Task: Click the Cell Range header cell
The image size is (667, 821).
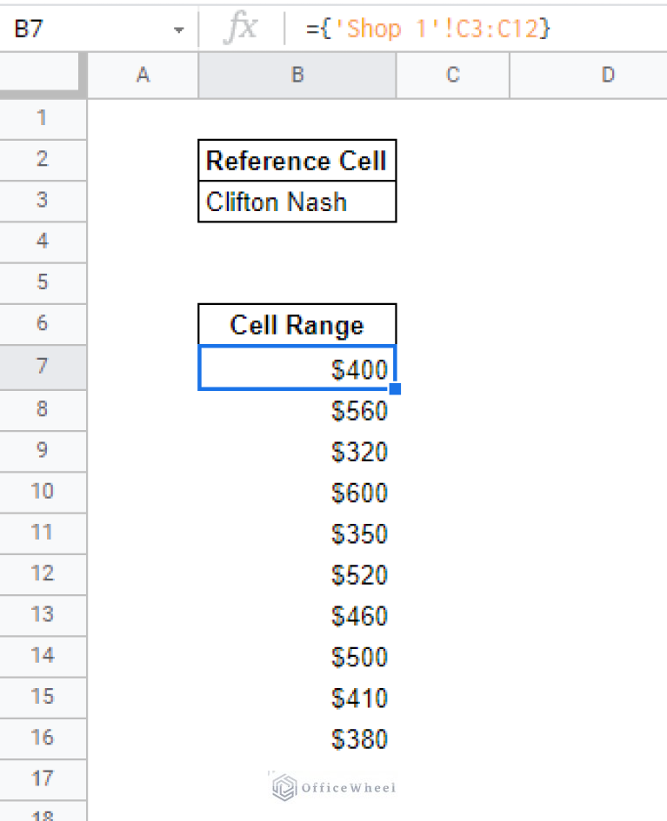Action: click(x=297, y=325)
